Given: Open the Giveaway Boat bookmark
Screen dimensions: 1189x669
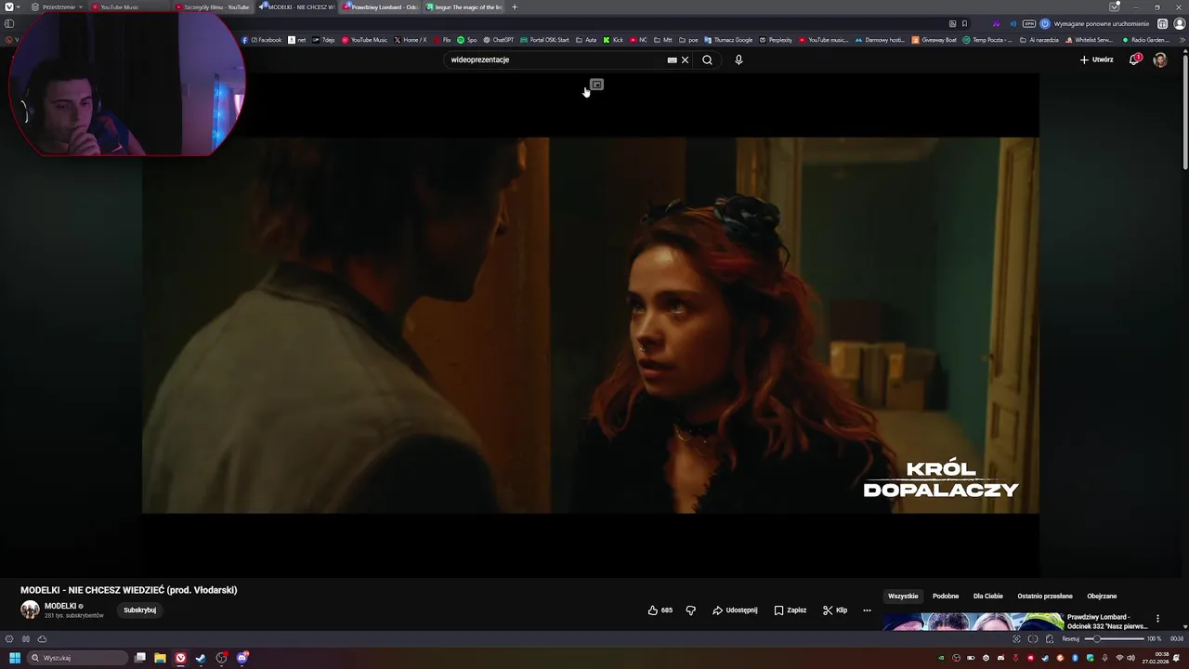Looking at the screenshot, I should pyautogui.click(x=934, y=40).
